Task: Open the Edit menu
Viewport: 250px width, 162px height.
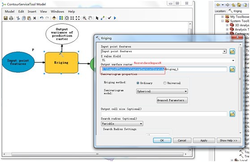Action: coord(21,12)
